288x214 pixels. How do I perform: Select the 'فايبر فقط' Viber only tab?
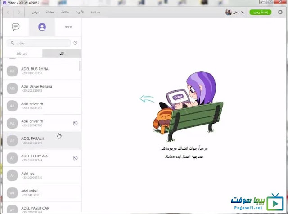click(22, 53)
